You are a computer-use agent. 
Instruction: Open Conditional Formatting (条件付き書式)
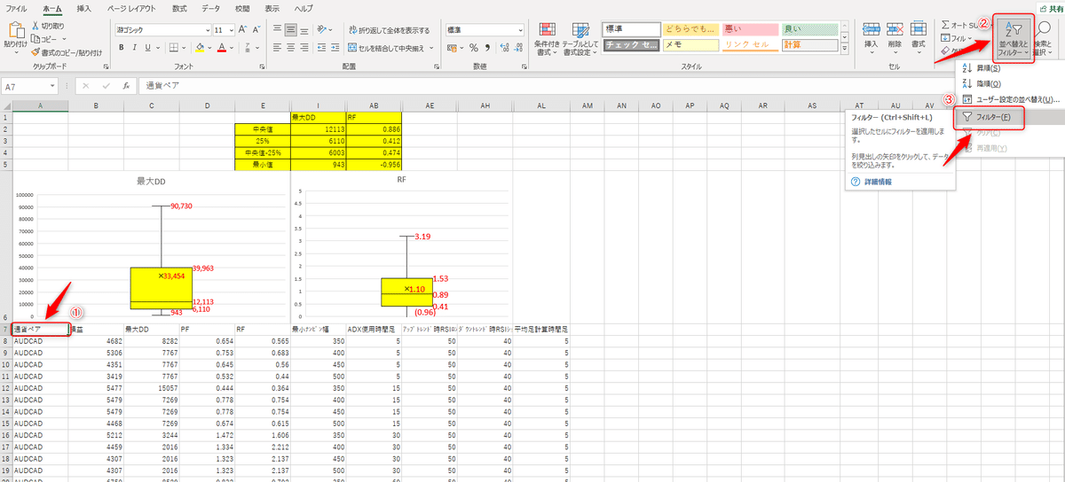coord(545,38)
